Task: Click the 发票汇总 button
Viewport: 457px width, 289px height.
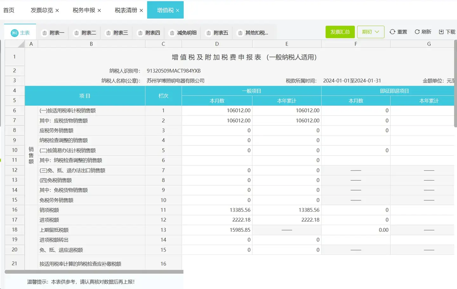Action: click(340, 32)
